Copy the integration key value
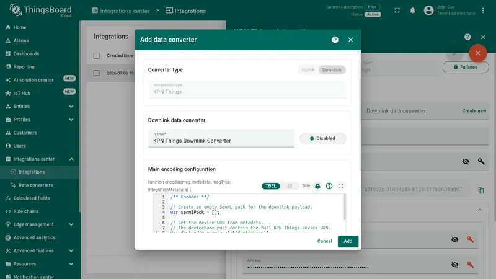 coord(481,190)
